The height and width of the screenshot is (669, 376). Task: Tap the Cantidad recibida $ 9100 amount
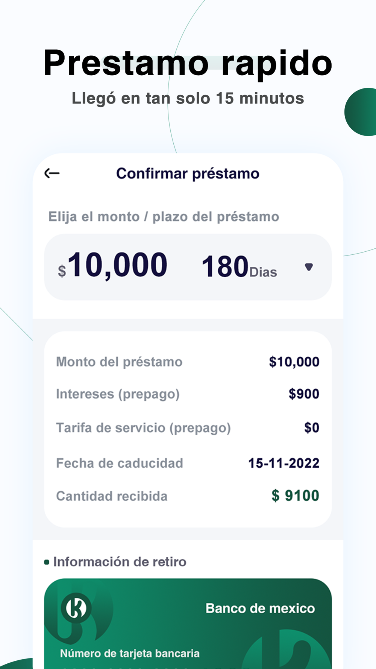[x=296, y=496]
